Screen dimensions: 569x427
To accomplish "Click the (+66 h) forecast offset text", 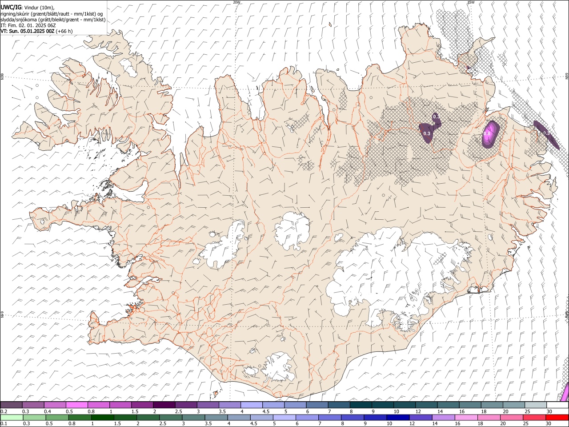I will (x=64, y=31).
